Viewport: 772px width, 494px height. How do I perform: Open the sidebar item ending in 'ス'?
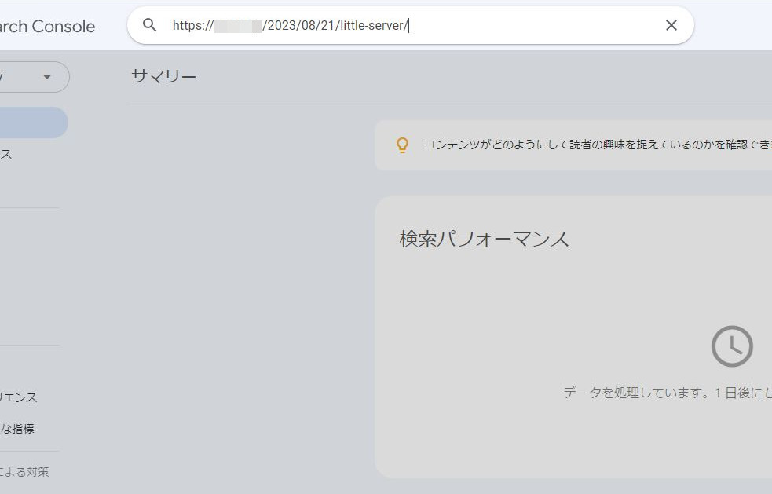(6, 154)
